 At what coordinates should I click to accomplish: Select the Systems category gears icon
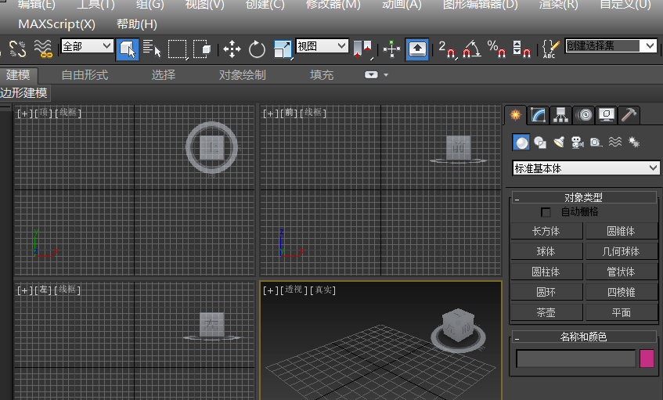coord(634,142)
